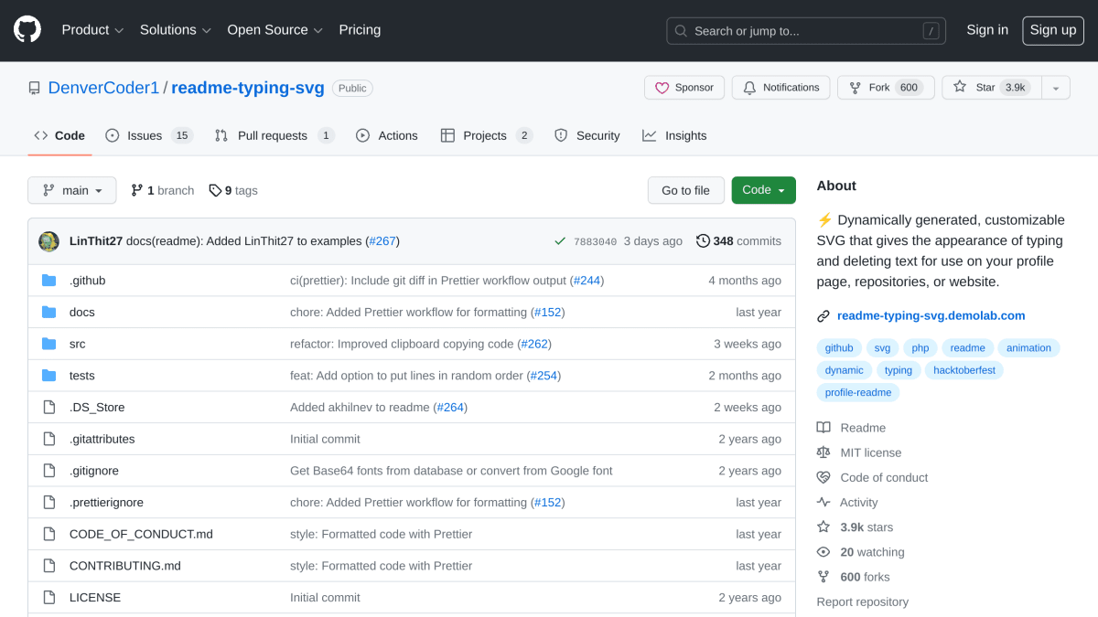Open the Readme sidebar link
1098x617 pixels.
tap(851, 428)
